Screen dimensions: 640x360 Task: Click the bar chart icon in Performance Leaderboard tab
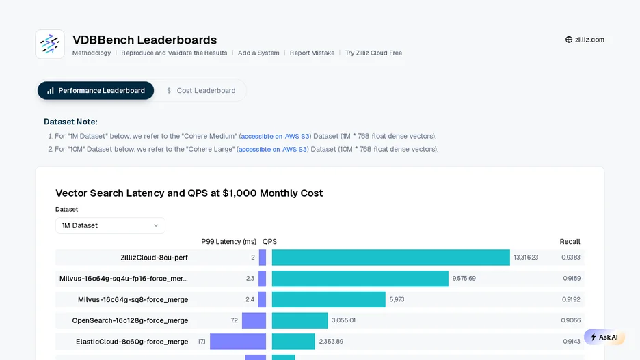pyautogui.click(x=51, y=90)
